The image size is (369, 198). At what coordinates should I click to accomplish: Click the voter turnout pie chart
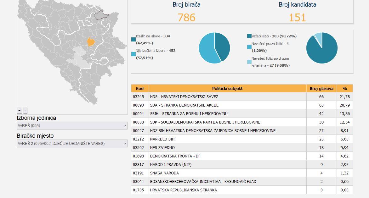pyautogui.click(x=214, y=48)
